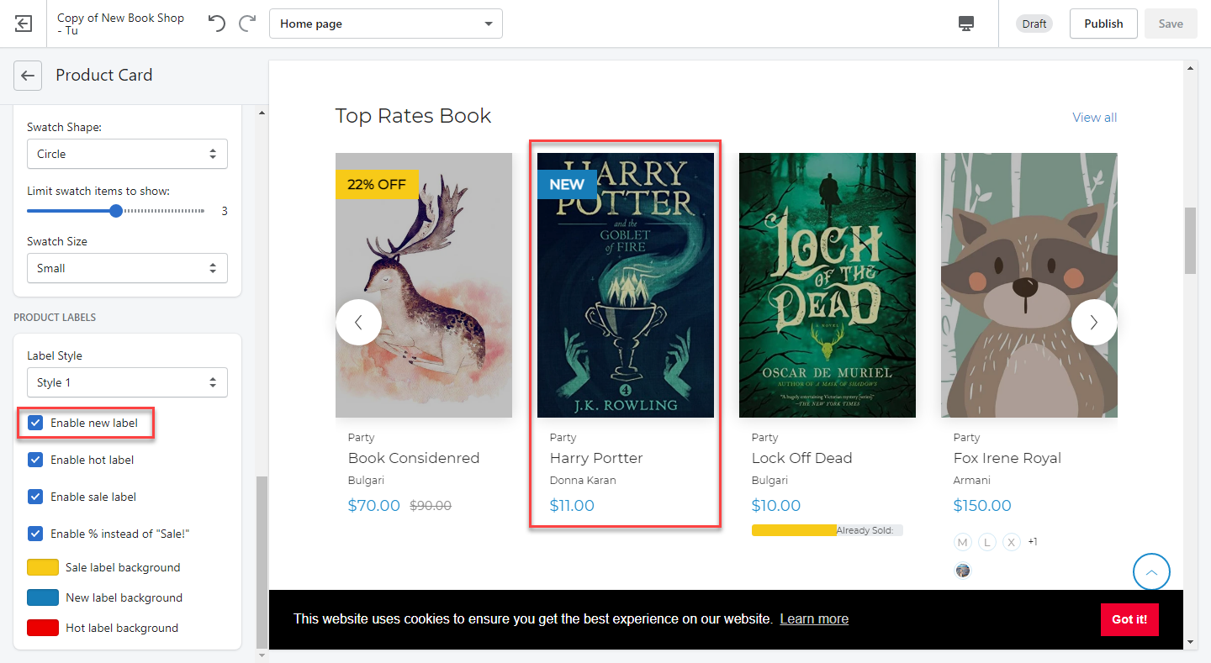Redo the last change
The image size is (1211, 663).
[x=247, y=24]
